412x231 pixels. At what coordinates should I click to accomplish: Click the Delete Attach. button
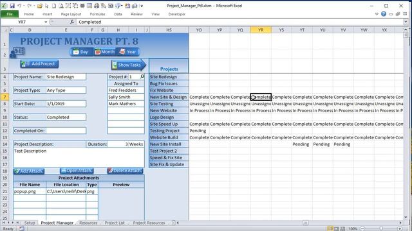click(x=125, y=171)
